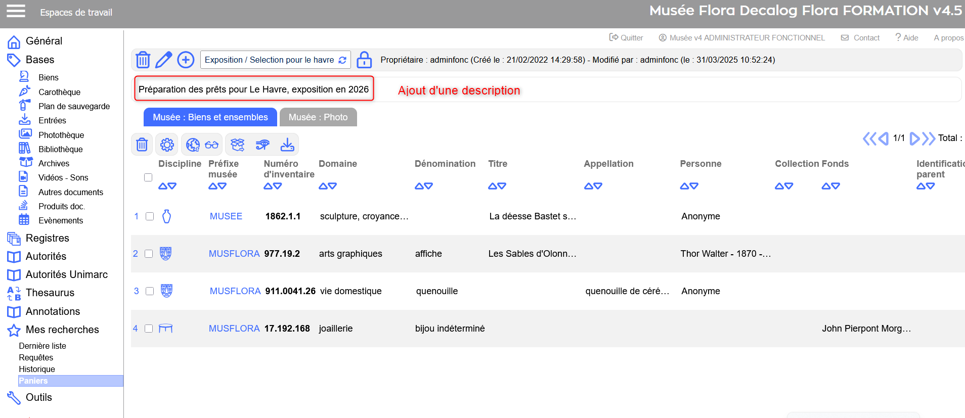Screen dimensions: 965x418
Task: Click the Quitter link
Action: pyautogui.click(x=626, y=38)
